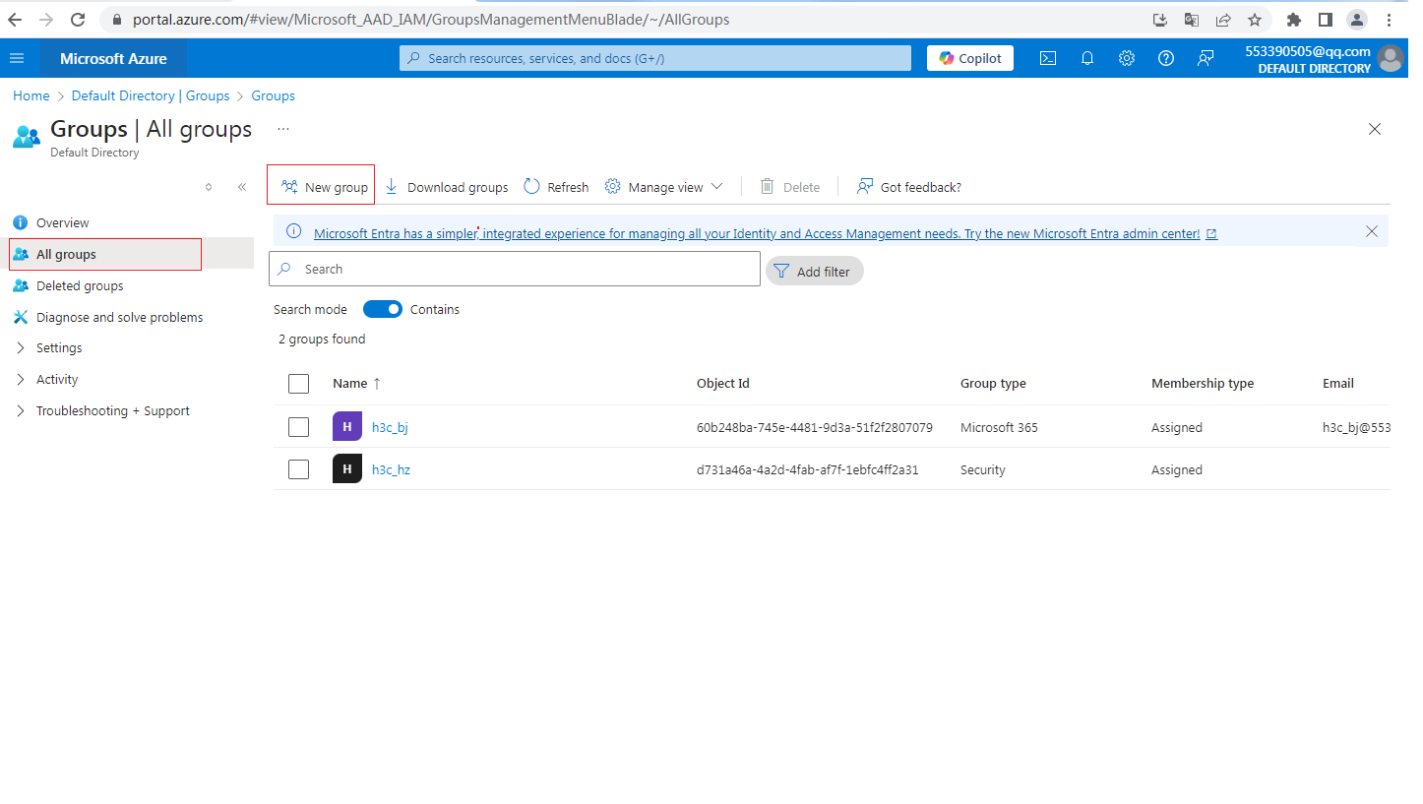Open the browser side panel icon
This screenshot has width=1423, height=804.
pyautogui.click(x=1326, y=20)
